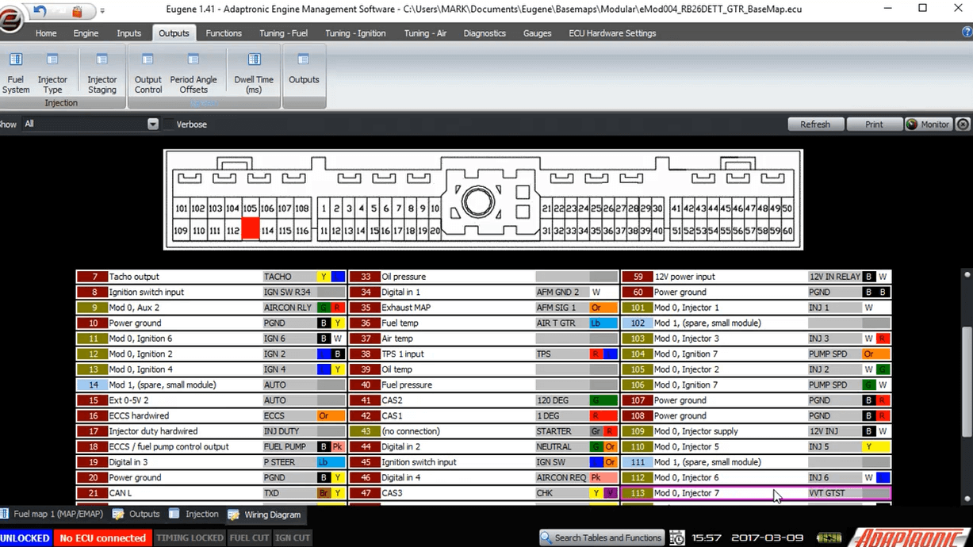The height and width of the screenshot is (547, 973).
Task: Click the wiring table scrollbar up arrow
Action: point(967,274)
